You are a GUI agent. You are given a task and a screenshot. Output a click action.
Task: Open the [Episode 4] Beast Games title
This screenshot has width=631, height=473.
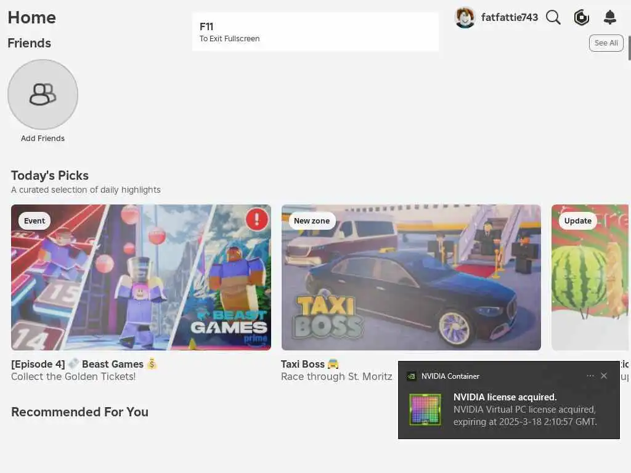click(x=84, y=364)
